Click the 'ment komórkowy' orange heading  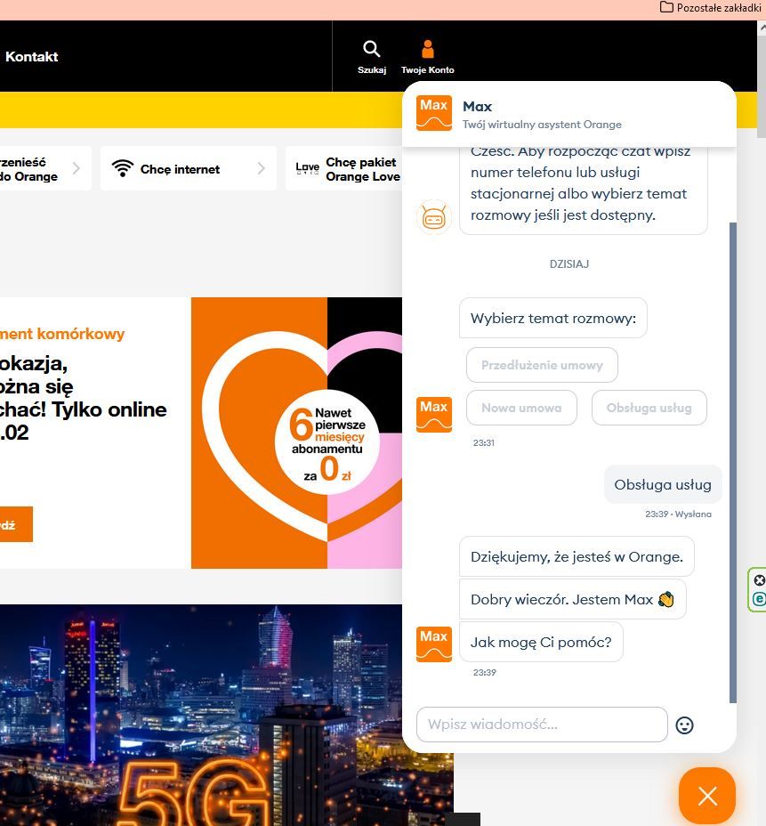(x=62, y=334)
